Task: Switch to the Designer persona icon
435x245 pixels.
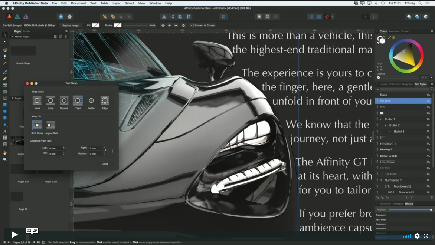Action: [x=17, y=17]
